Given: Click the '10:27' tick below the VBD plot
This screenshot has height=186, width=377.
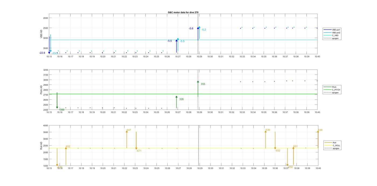Looking at the screenshot, I should (x=178, y=57).
